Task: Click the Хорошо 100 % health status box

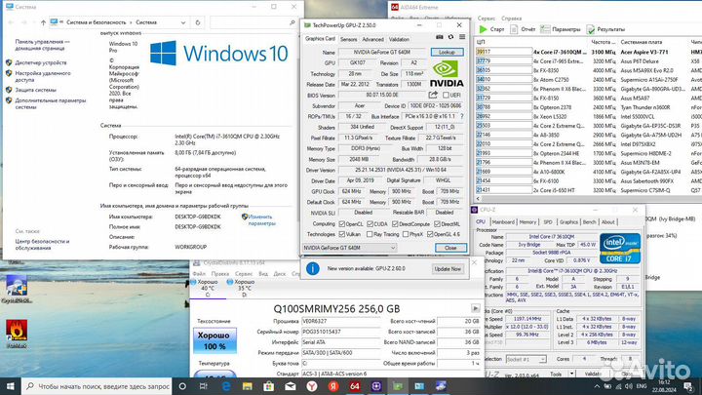Action: (214, 340)
